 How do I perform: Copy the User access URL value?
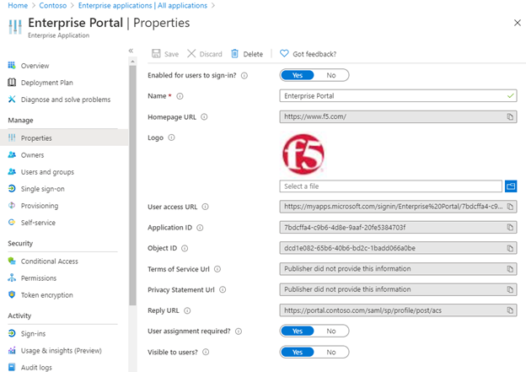coord(510,207)
